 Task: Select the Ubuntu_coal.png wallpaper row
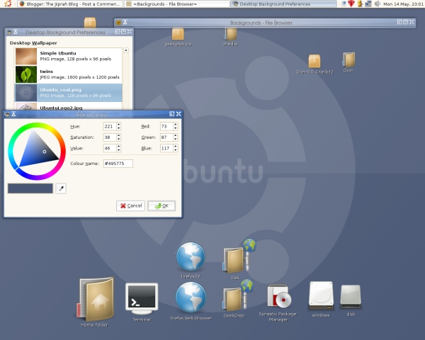68,93
